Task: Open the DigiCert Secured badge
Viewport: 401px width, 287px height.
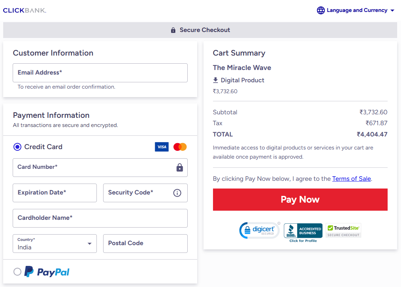Action: 259,230
